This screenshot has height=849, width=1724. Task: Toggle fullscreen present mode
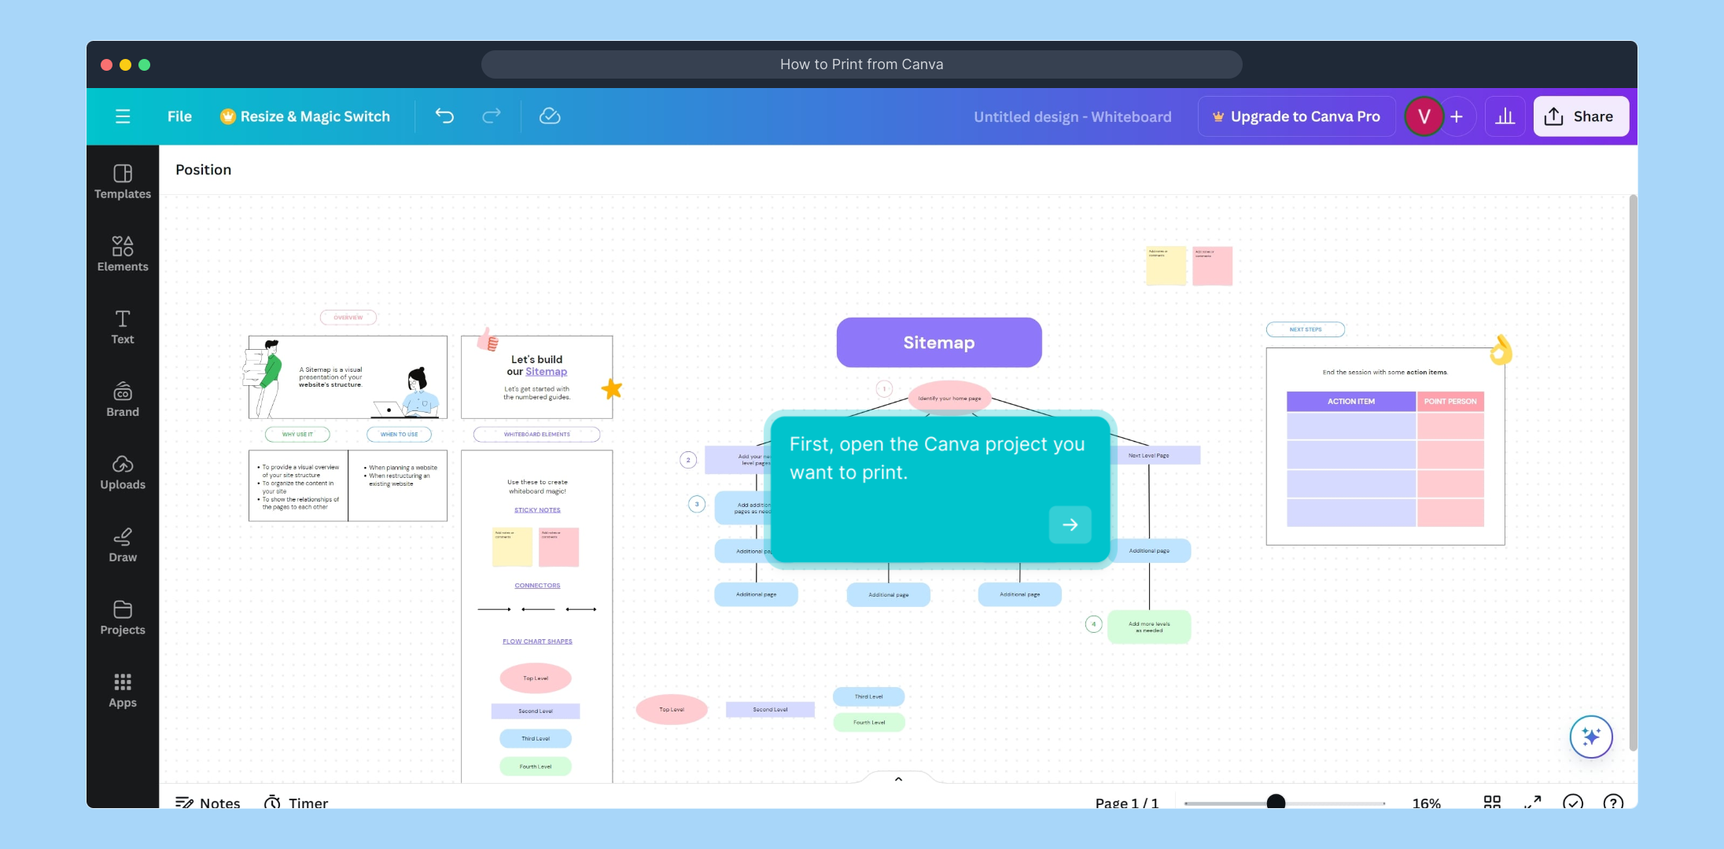click(x=1532, y=802)
